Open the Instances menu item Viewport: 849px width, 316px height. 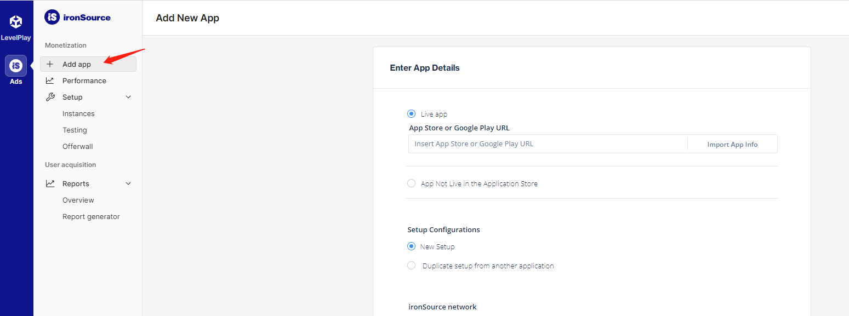(78, 113)
